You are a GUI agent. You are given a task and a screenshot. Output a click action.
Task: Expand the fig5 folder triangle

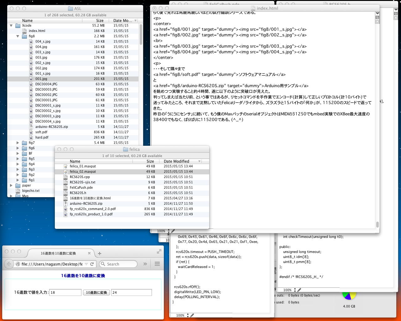point(18,159)
